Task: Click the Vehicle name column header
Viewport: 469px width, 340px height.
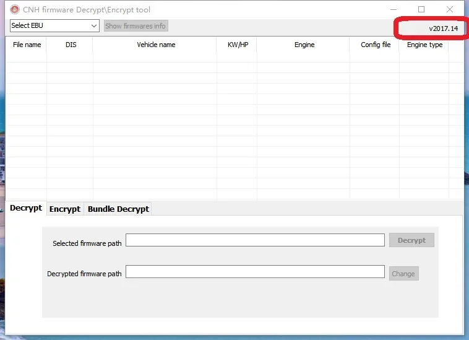Action: click(x=155, y=45)
